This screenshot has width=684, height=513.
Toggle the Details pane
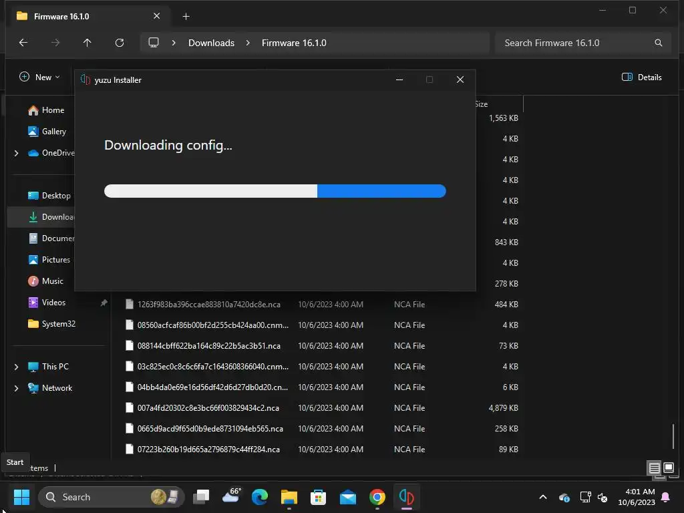pos(642,77)
